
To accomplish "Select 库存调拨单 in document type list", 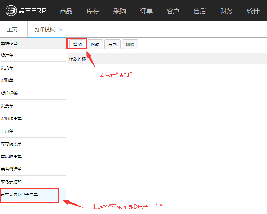I will [33, 144].
